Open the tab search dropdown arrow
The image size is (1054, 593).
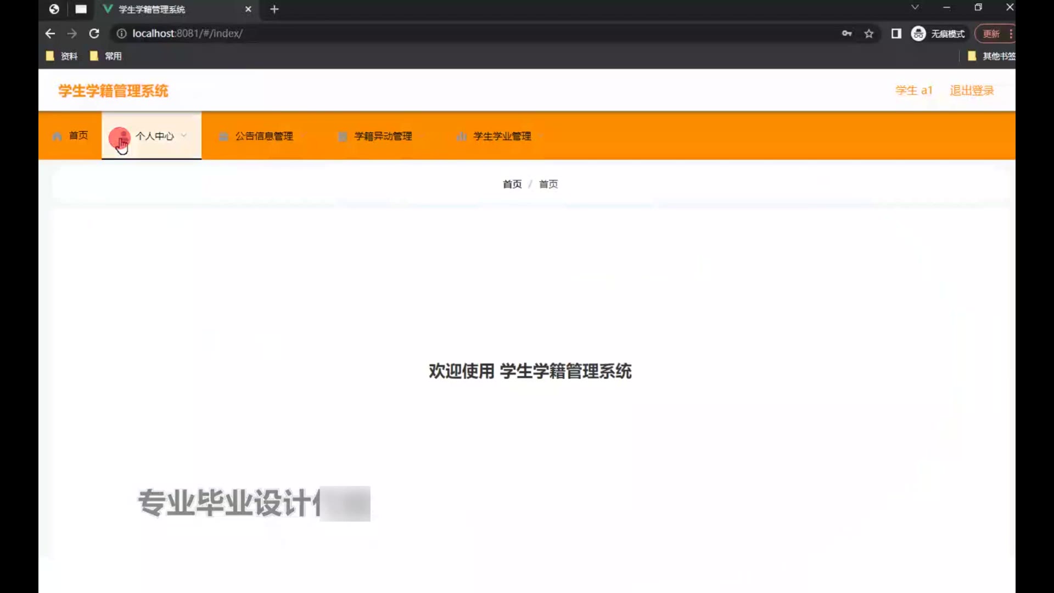pos(915,8)
